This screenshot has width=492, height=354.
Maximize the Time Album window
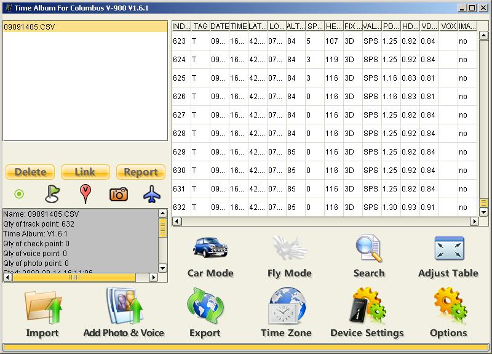(472, 8)
